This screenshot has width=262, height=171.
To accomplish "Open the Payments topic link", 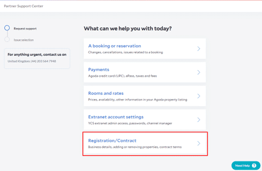I will point(99,70).
